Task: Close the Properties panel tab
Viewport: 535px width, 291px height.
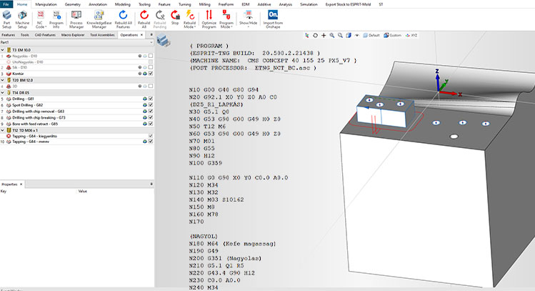Action: (21, 184)
